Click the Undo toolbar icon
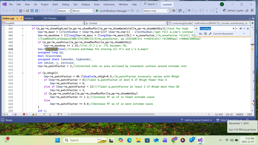 [x=43, y=11]
